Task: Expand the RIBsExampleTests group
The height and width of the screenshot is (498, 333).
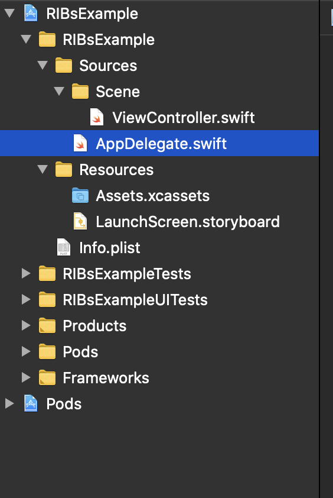Action: [26, 273]
